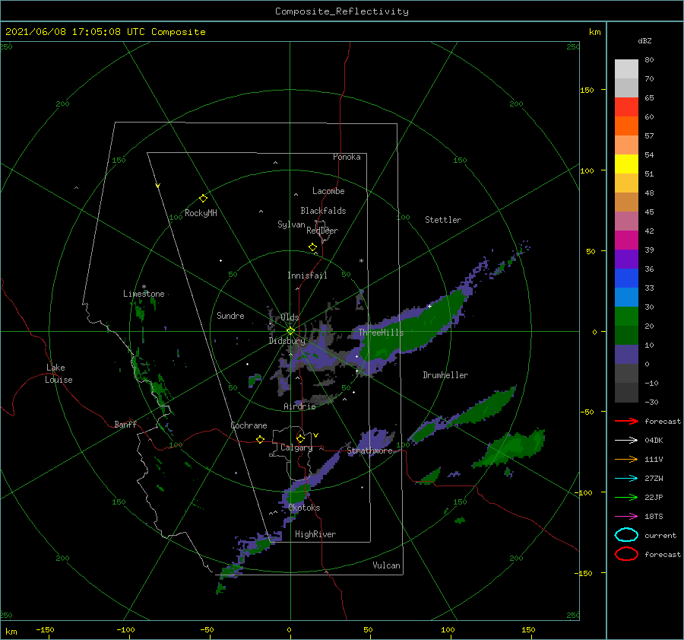684x640 pixels.
Task: Click the white plus marker in the echo band northeast of ThreeHills
Action: (x=429, y=306)
